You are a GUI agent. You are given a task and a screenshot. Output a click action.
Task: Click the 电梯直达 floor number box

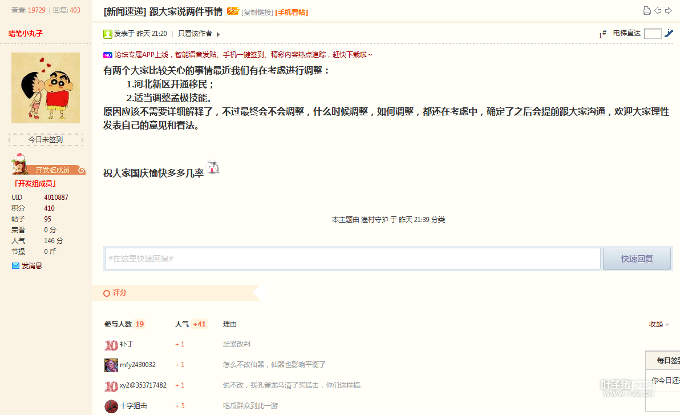pyautogui.click(x=652, y=34)
